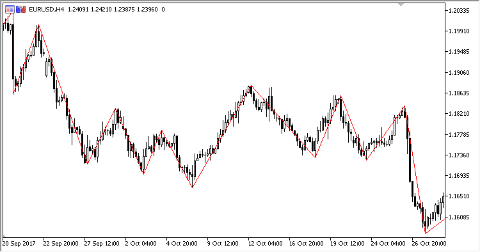Image resolution: width=480 pixels, height=252 pixels.
Task: Select the zigzag peak near 19 Oct 12:00
Action: tap(340, 97)
